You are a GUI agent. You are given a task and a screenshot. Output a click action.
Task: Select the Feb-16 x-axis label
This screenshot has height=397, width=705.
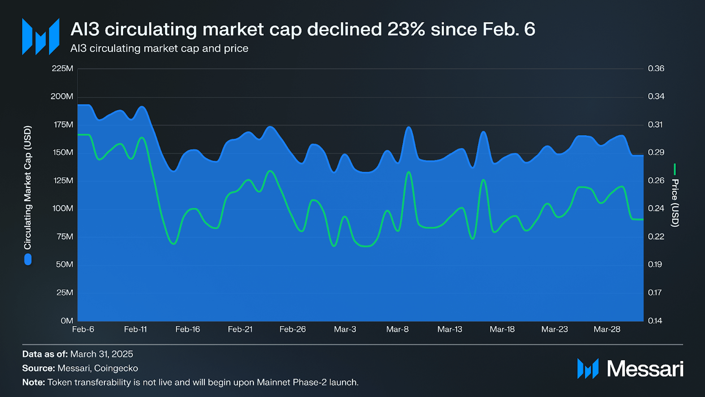[188, 329]
